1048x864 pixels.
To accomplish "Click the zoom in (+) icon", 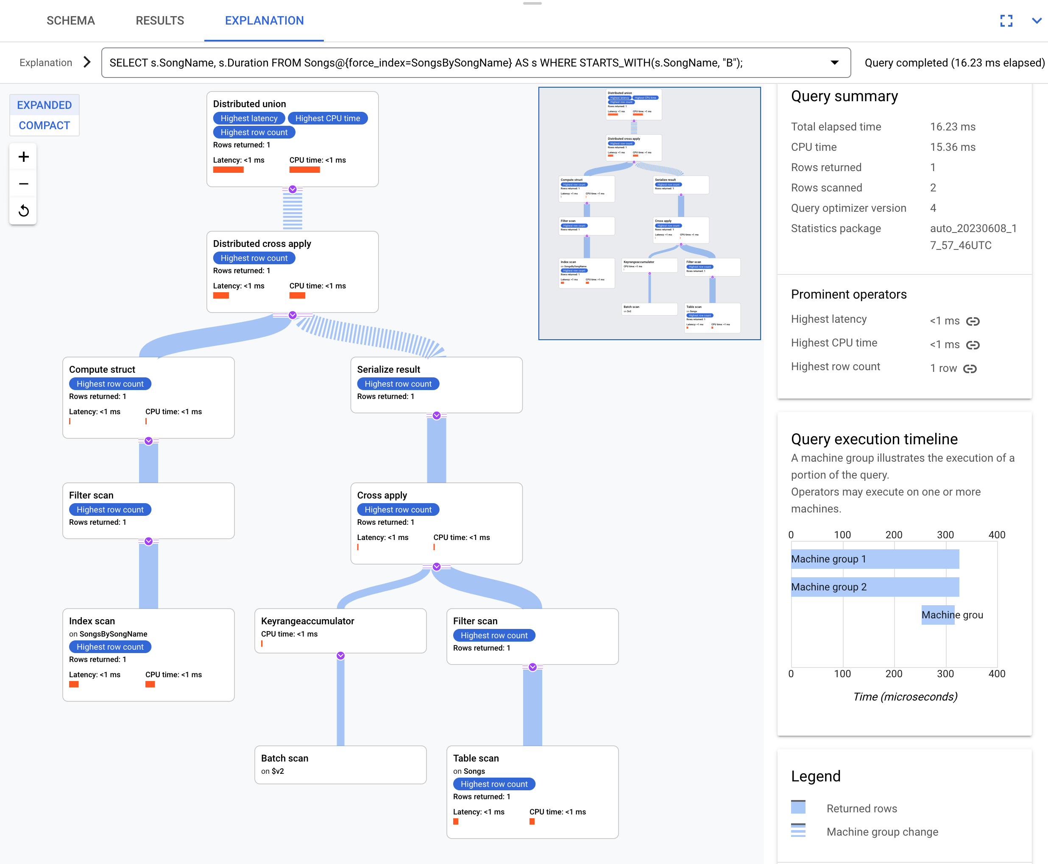I will [x=23, y=156].
